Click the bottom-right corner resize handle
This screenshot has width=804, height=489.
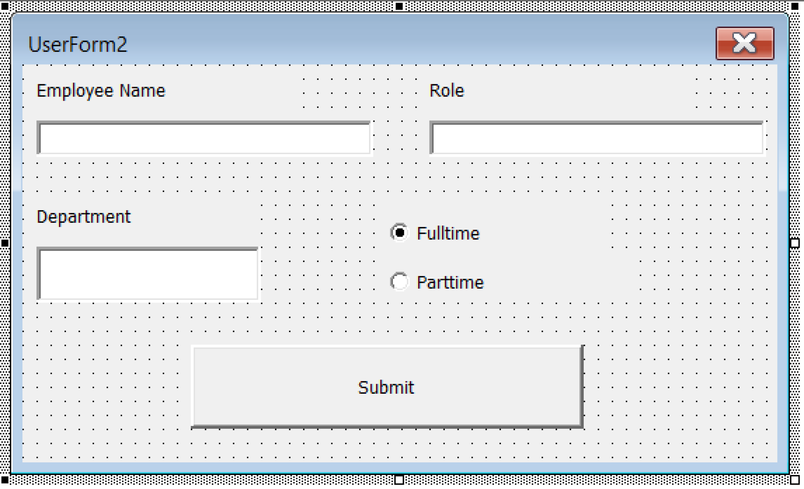click(x=795, y=480)
